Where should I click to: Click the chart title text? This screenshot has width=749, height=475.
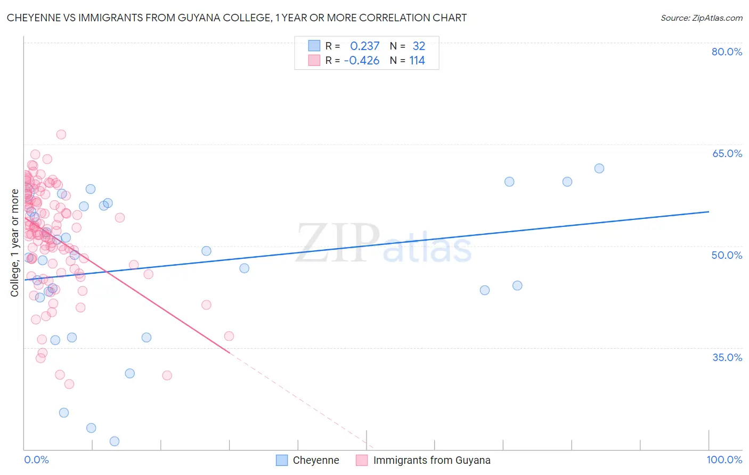coord(237,18)
